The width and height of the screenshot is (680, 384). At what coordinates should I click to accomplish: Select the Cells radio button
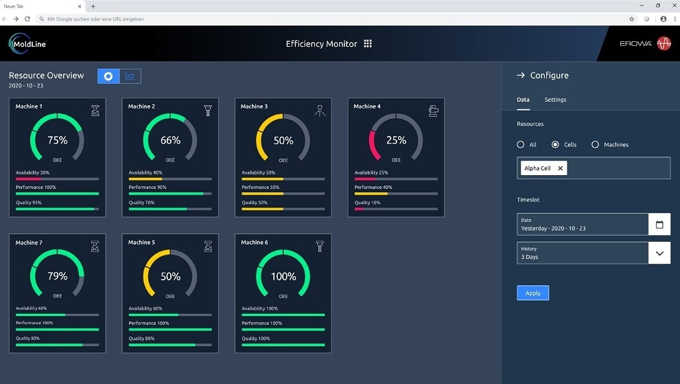point(556,145)
